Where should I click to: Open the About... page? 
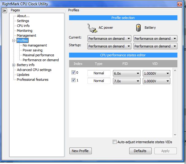click(23, 16)
